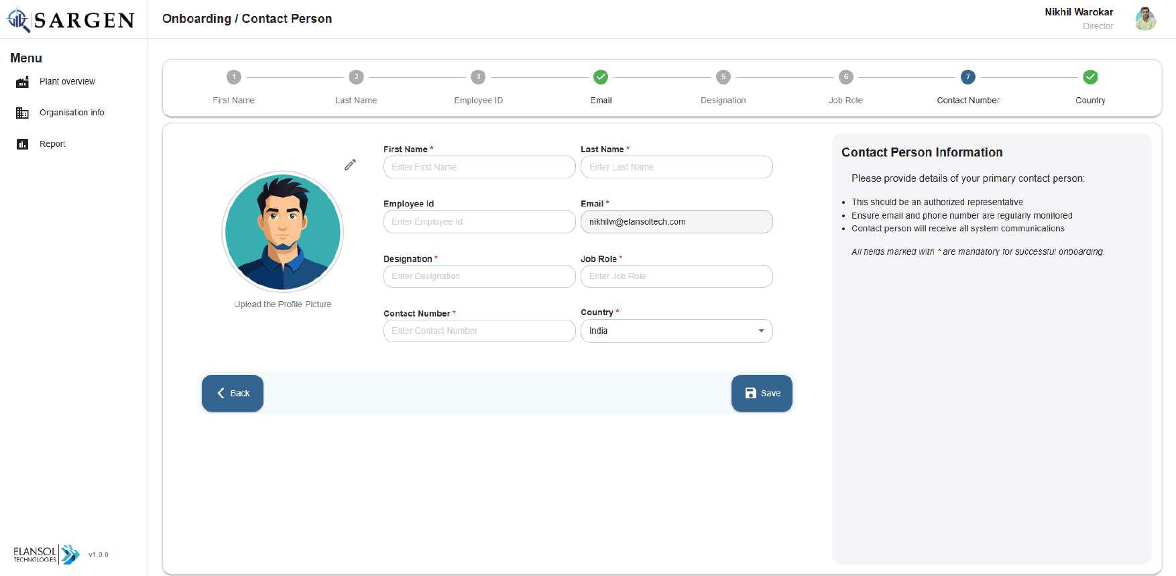Click the Report chart icon
This screenshot has width=1176, height=576.
coord(22,144)
